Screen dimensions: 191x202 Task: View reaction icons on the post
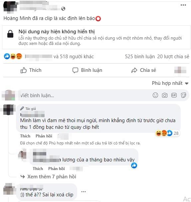[13, 57]
